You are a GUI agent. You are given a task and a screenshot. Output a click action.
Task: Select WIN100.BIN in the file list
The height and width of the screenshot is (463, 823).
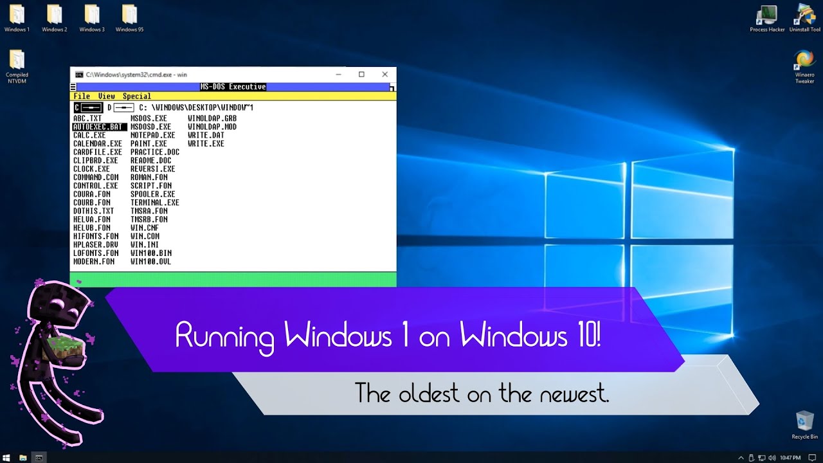(151, 253)
